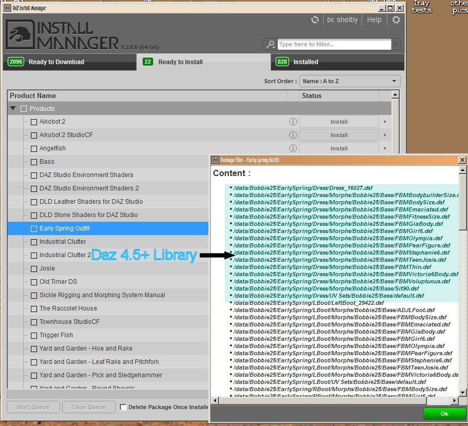Click Package Files horizontal scrollbar thumb
The width and height of the screenshot is (468, 426).
[323, 401]
